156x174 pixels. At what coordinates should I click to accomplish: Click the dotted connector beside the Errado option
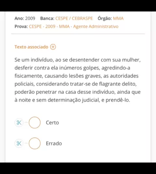pos(26,143)
